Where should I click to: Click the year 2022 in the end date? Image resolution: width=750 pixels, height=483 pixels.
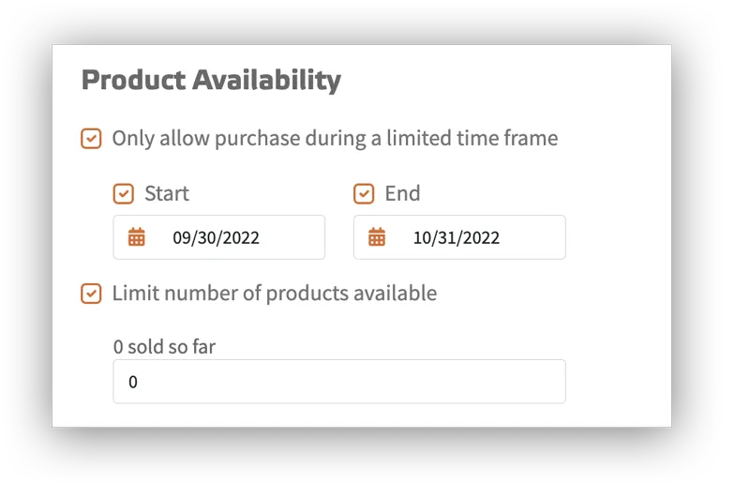coord(481,238)
